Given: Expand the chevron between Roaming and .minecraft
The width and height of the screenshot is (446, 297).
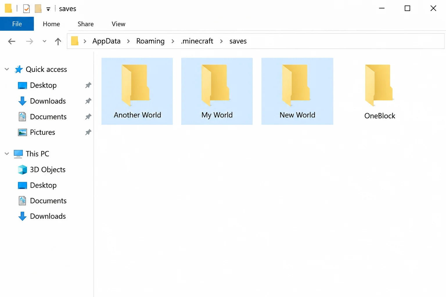Looking at the screenshot, I should (x=173, y=41).
